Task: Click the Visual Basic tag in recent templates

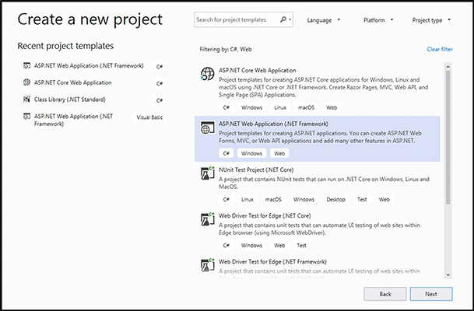Action: point(149,117)
